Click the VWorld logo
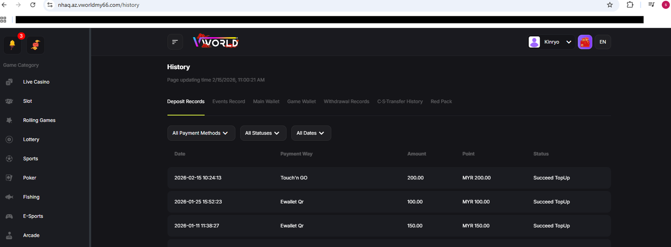 point(216,42)
